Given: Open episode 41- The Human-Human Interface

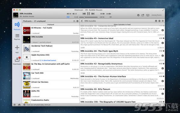Looking at the screenshot, I should coord(122,81).
